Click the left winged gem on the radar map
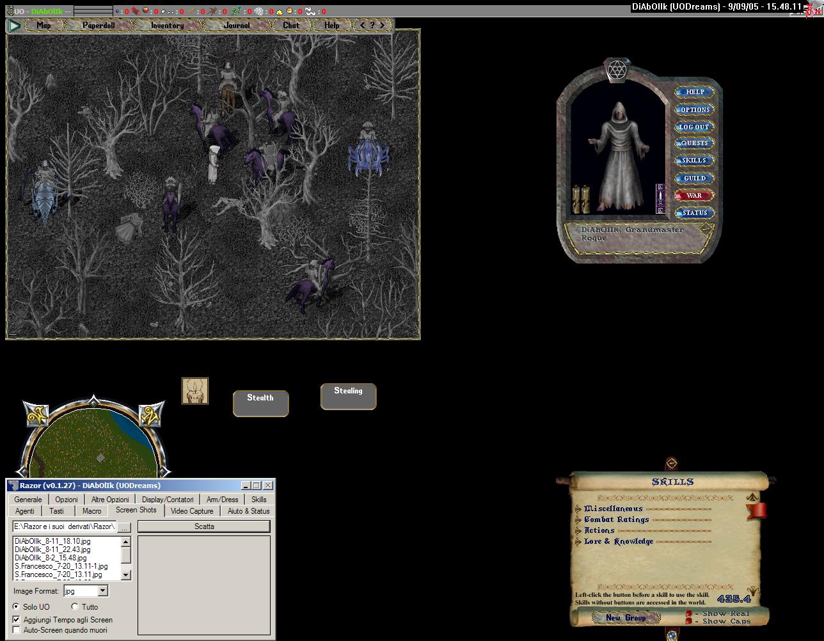This screenshot has width=824, height=641. coord(36,415)
